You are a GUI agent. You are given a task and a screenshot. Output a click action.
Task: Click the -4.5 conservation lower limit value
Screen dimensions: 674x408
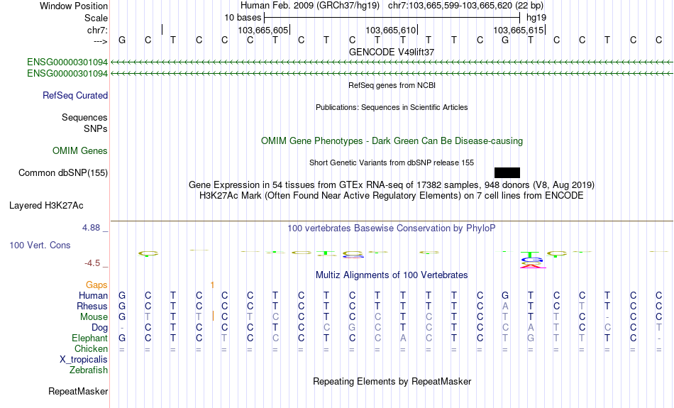pos(92,263)
